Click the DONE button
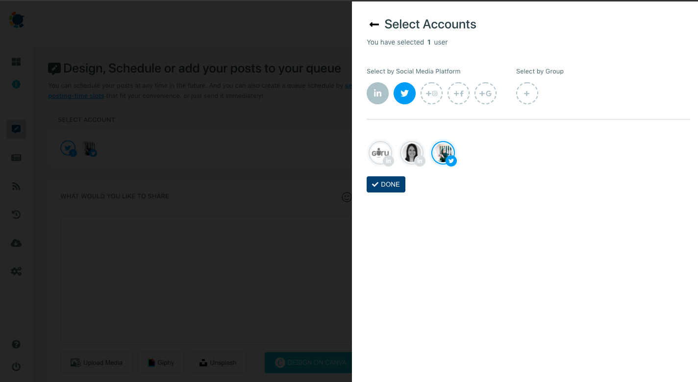 point(386,184)
